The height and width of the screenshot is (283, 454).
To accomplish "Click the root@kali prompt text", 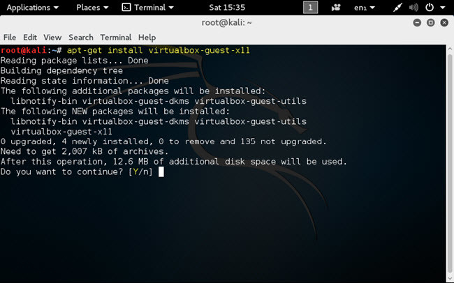I will [24, 50].
